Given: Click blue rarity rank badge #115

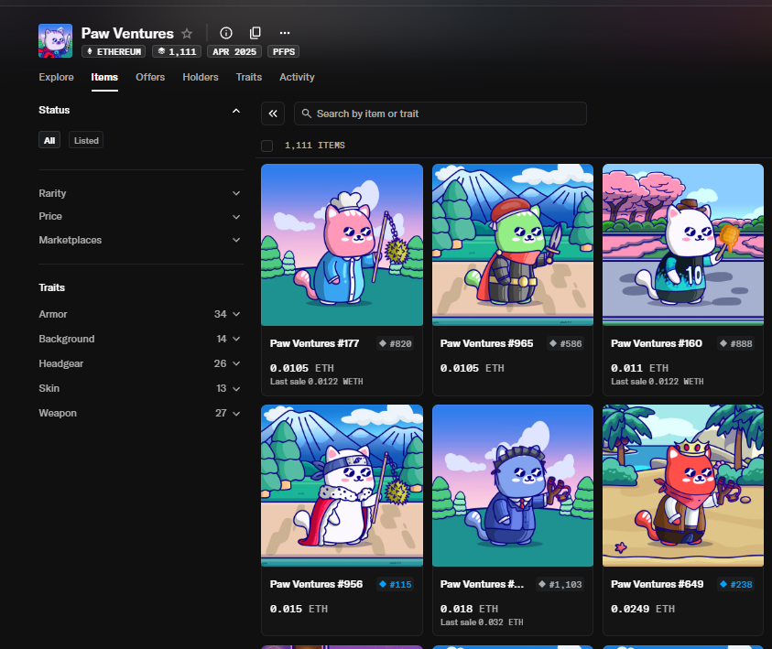Looking at the screenshot, I should (396, 584).
